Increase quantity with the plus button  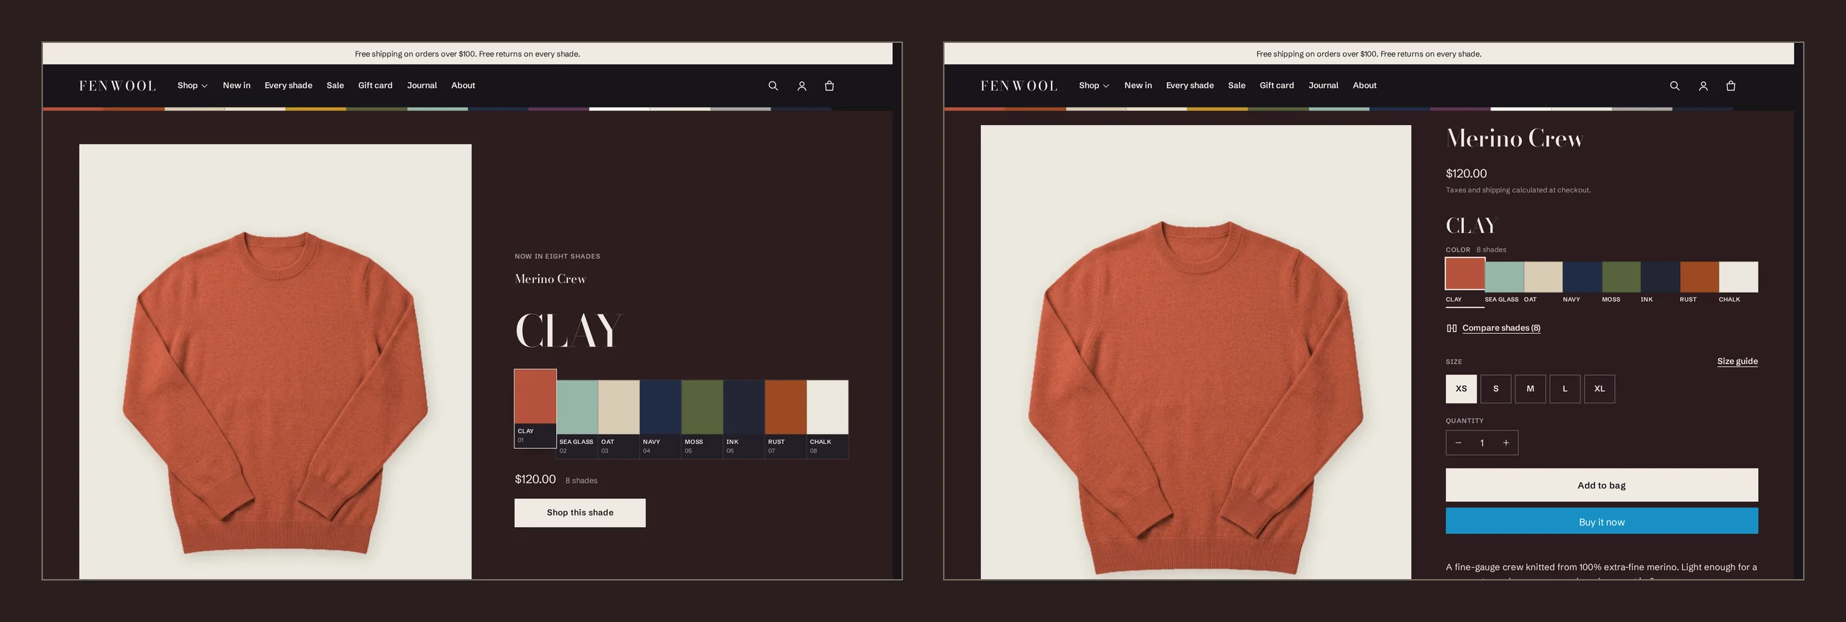pyautogui.click(x=1505, y=443)
